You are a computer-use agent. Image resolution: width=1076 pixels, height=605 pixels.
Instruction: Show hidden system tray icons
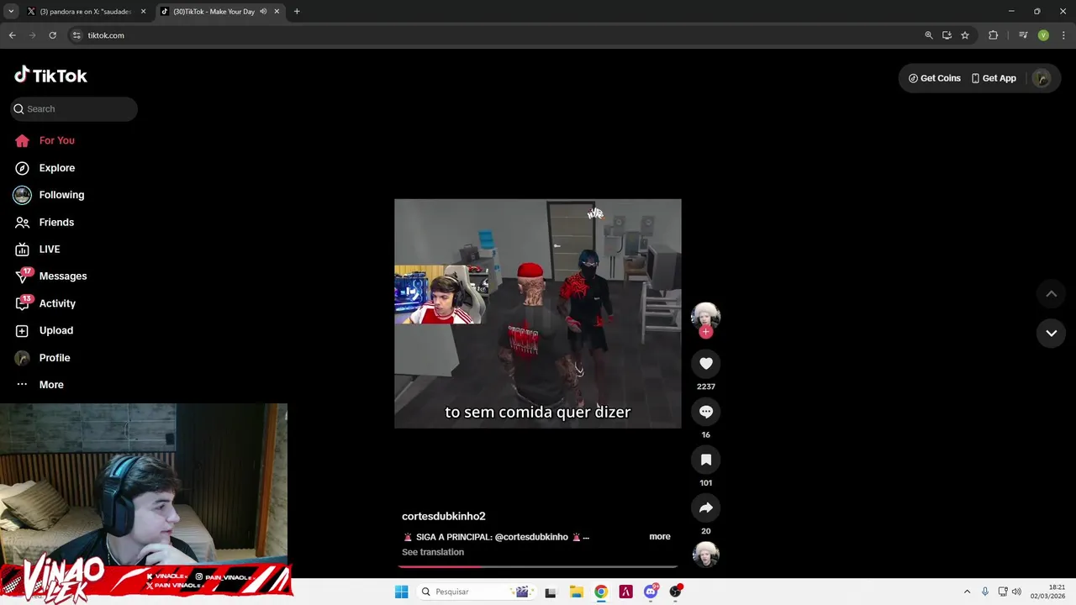click(x=967, y=592)
